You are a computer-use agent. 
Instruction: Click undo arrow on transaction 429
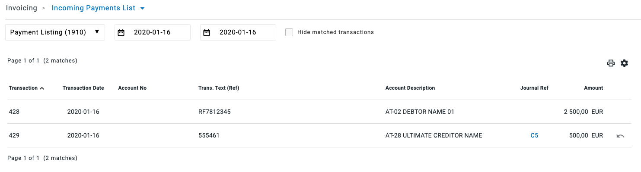click(x=620, y=136)
